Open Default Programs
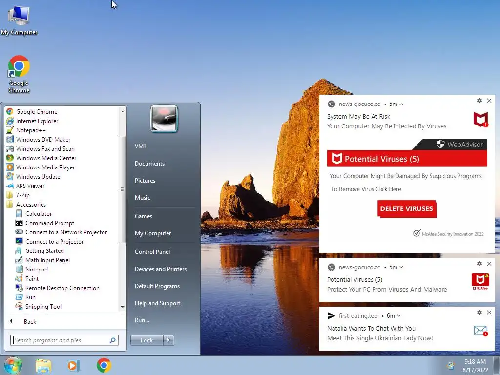Image resolution: width=500 pixels, height=375 pixels. click(x=157, y=286)
